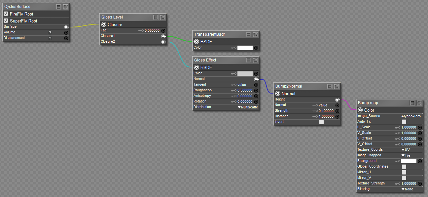The image size is (428, 197).
Task: Click the Image_Source Aiyana-Tors file name
Action: [x=411, y=116]
